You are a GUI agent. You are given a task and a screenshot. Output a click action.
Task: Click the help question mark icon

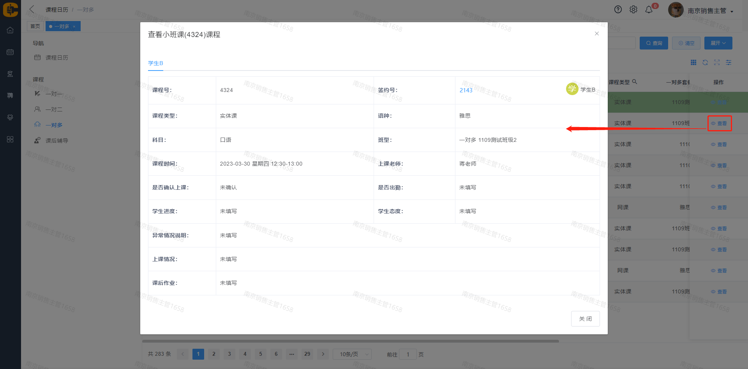point(618,10)
